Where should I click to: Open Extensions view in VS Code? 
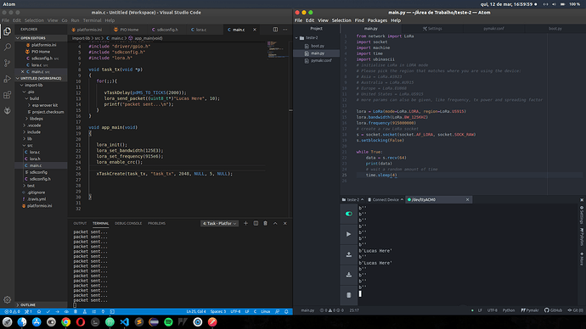point(7,95)
